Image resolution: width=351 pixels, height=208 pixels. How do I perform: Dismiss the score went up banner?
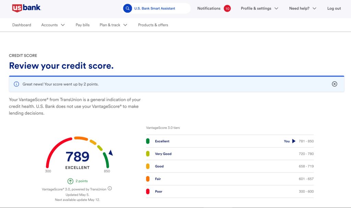click(x=335, y=84)
